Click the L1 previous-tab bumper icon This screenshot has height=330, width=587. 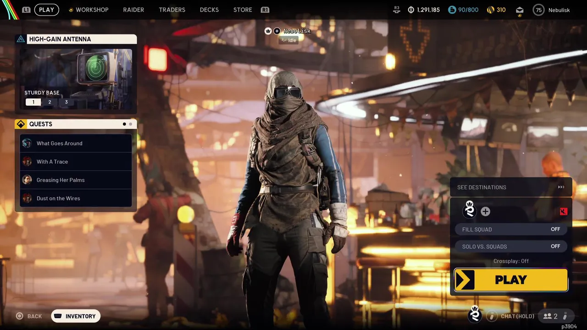[26, 10]
